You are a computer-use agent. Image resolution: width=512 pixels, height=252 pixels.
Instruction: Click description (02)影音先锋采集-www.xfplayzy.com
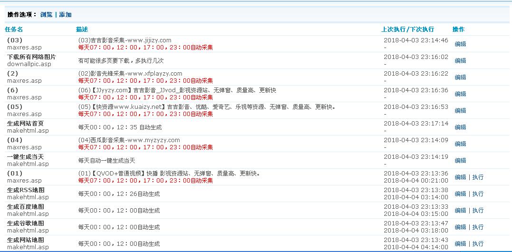point(130,74)
